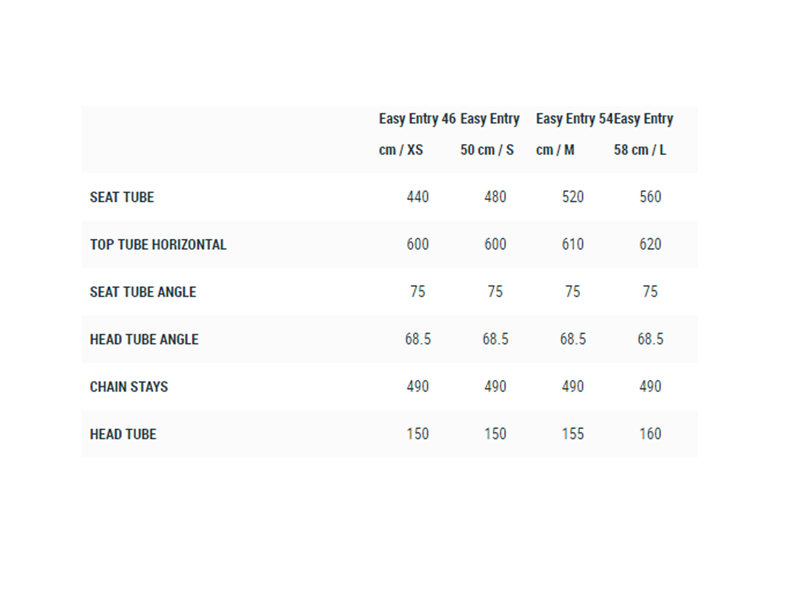Select head tube value 160
This screenshot has width=795, height=596.
(x=650, y=433)
